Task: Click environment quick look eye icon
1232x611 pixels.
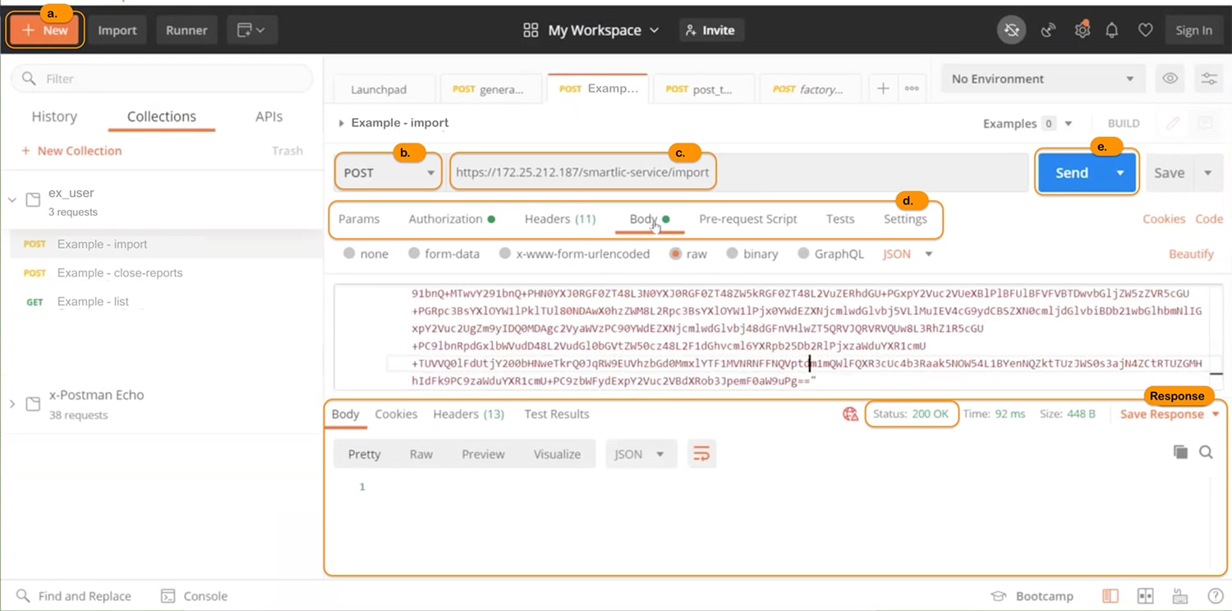Action: click(1170, 79)
